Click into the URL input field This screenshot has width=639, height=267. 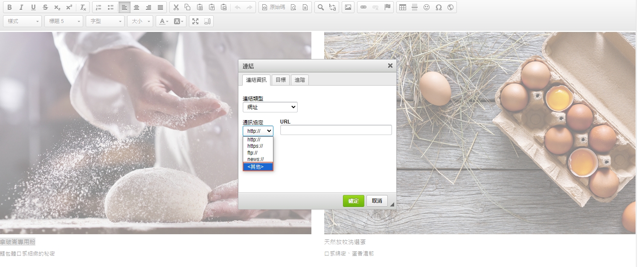pos(336,130)
